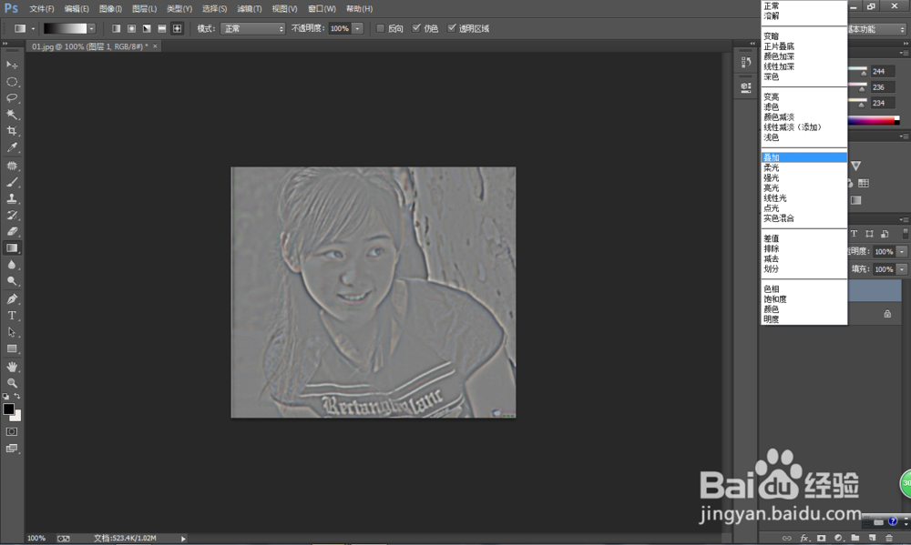Open the gradient picker dropdown arrow
The image size is (911, 545).
[x=91, y=28]
